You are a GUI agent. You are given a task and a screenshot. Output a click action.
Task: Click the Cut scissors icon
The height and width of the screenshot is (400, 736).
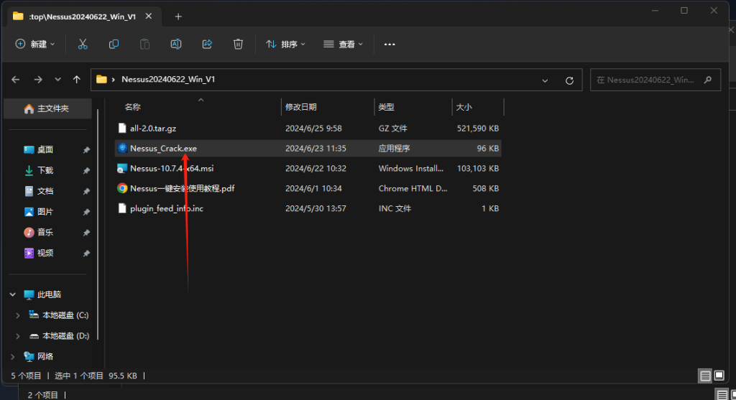pos(83,44)
